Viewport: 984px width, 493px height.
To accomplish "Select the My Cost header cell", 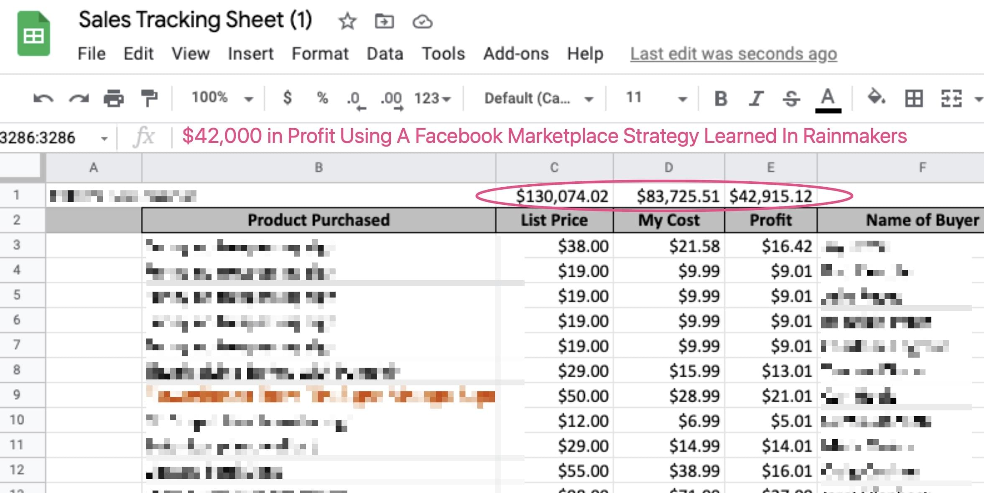I will pyautogui.click(x=669, y=220).
